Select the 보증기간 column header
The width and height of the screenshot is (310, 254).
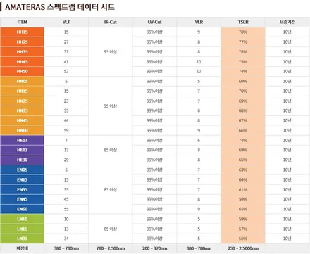[x=287, y=22]
